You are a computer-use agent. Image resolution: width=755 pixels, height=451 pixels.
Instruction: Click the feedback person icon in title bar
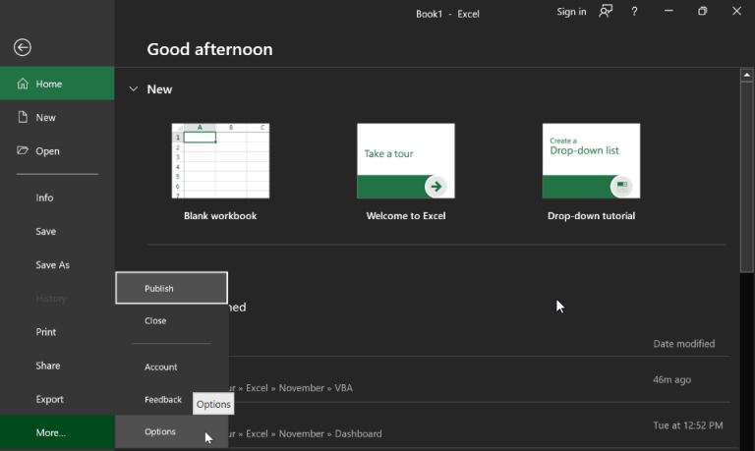pos(607,12)
